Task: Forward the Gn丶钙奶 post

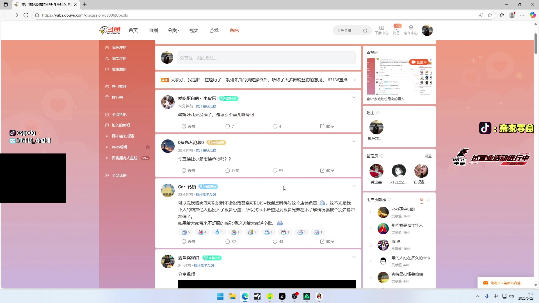Action: tap(327, 242)
